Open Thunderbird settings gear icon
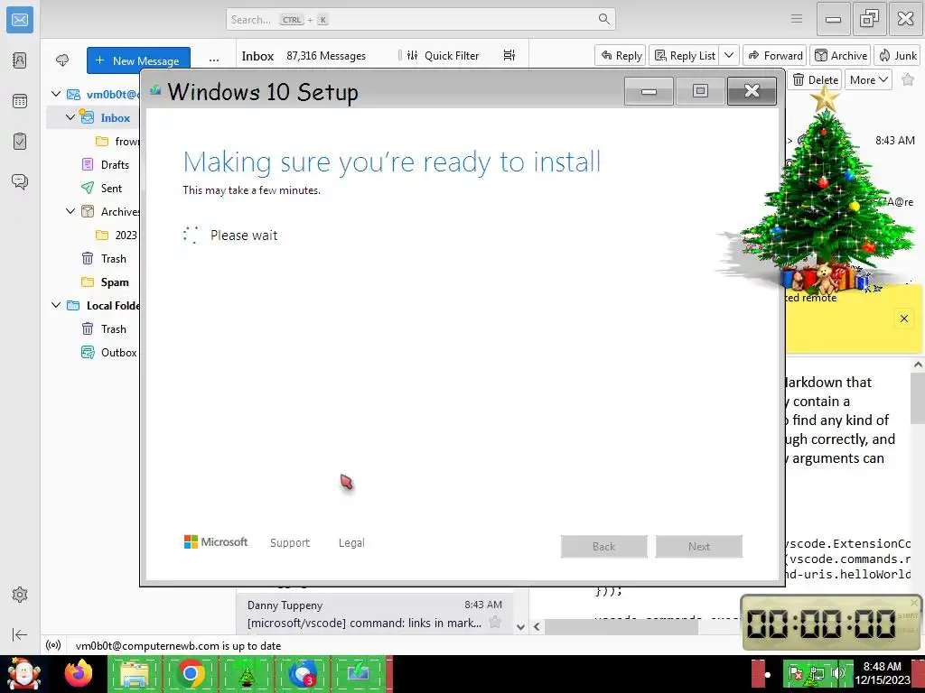The height and width of the screenshot is (693, 925). (x=20, y=595)
